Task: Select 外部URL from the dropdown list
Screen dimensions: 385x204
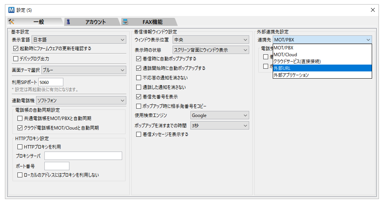Action: 322,68
